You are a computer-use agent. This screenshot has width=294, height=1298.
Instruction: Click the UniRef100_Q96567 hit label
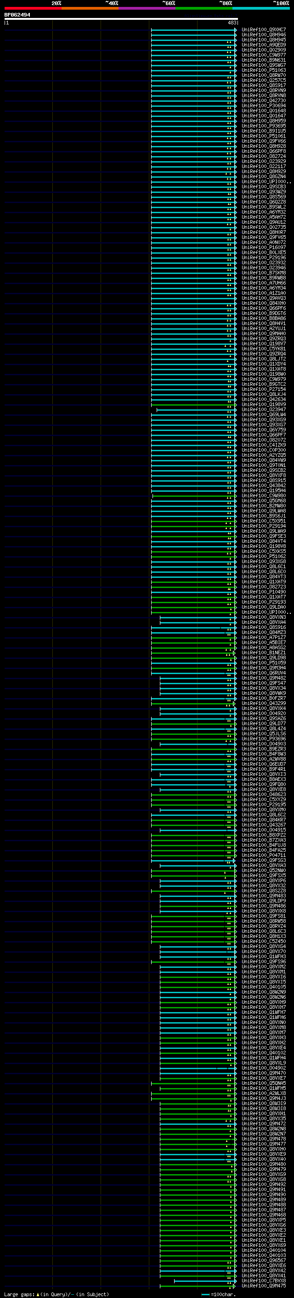264,1260
